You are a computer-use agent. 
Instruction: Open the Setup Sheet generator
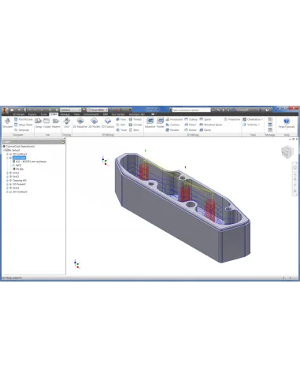(24, 125)
